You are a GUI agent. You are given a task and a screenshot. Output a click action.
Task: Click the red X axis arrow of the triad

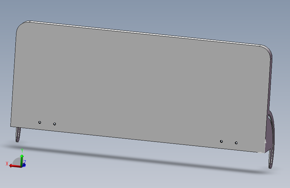[x=15, y=166]
